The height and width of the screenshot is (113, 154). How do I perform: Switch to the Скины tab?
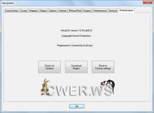[x=24, y=11]
